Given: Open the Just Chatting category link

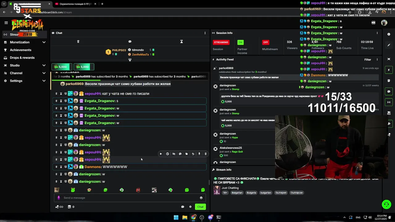Looking at the screenshot, I should click(x=230, y=188).
